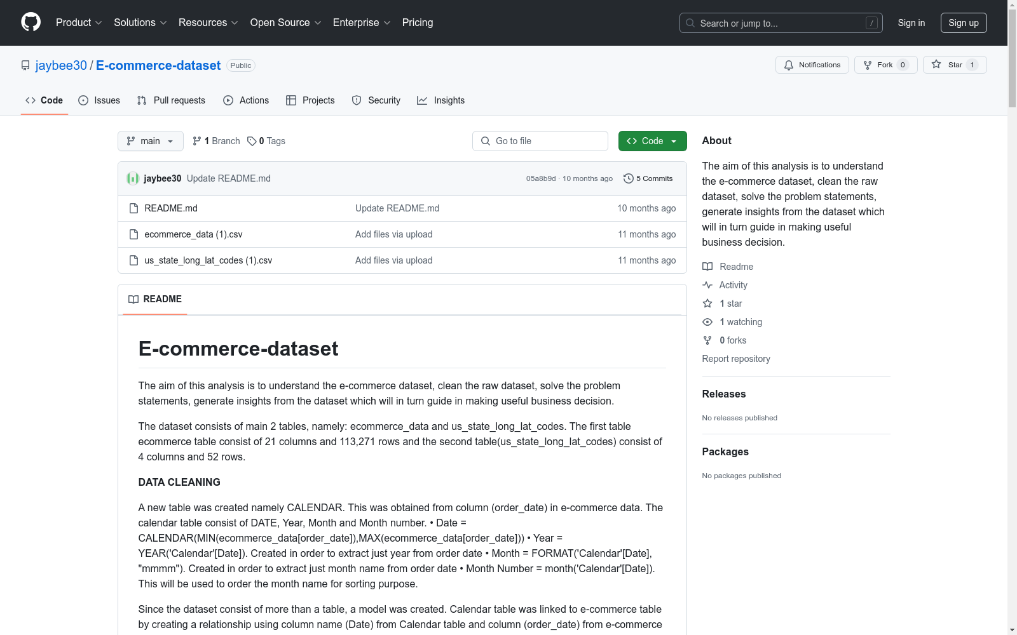Image resolution: width=1017 pixels, height=635 pixels.
Task: Click the Go to file search icon
Action: pos(486,141)
